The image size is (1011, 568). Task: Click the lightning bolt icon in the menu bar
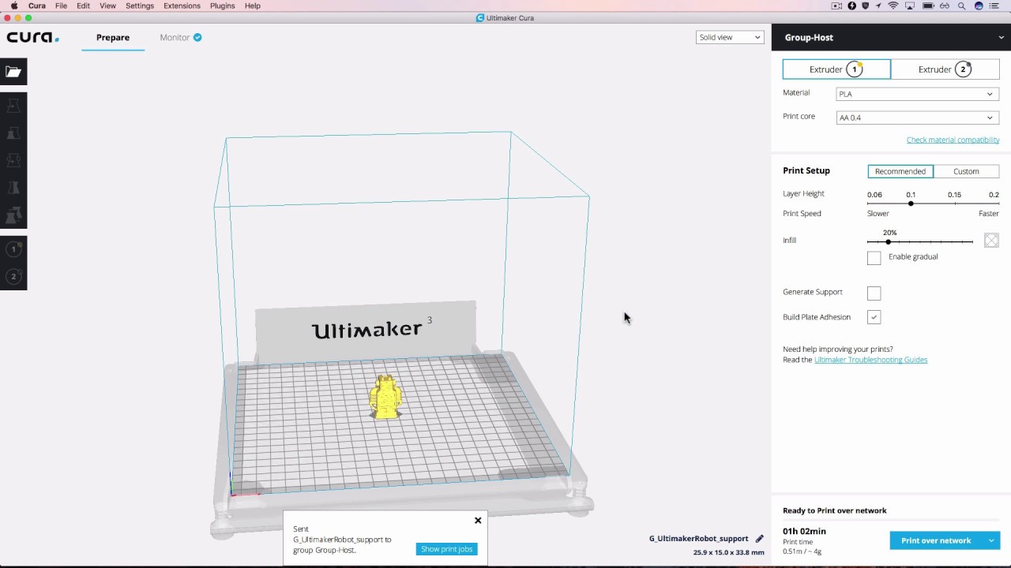(851, 6)
